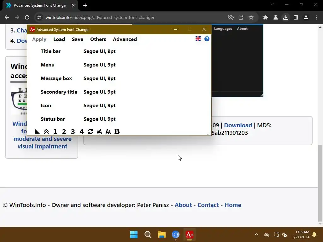Click Segoe UI, 9pt beside Title bar
The height and width of the screenshot is (242, 323).
(x=99, y=51)
